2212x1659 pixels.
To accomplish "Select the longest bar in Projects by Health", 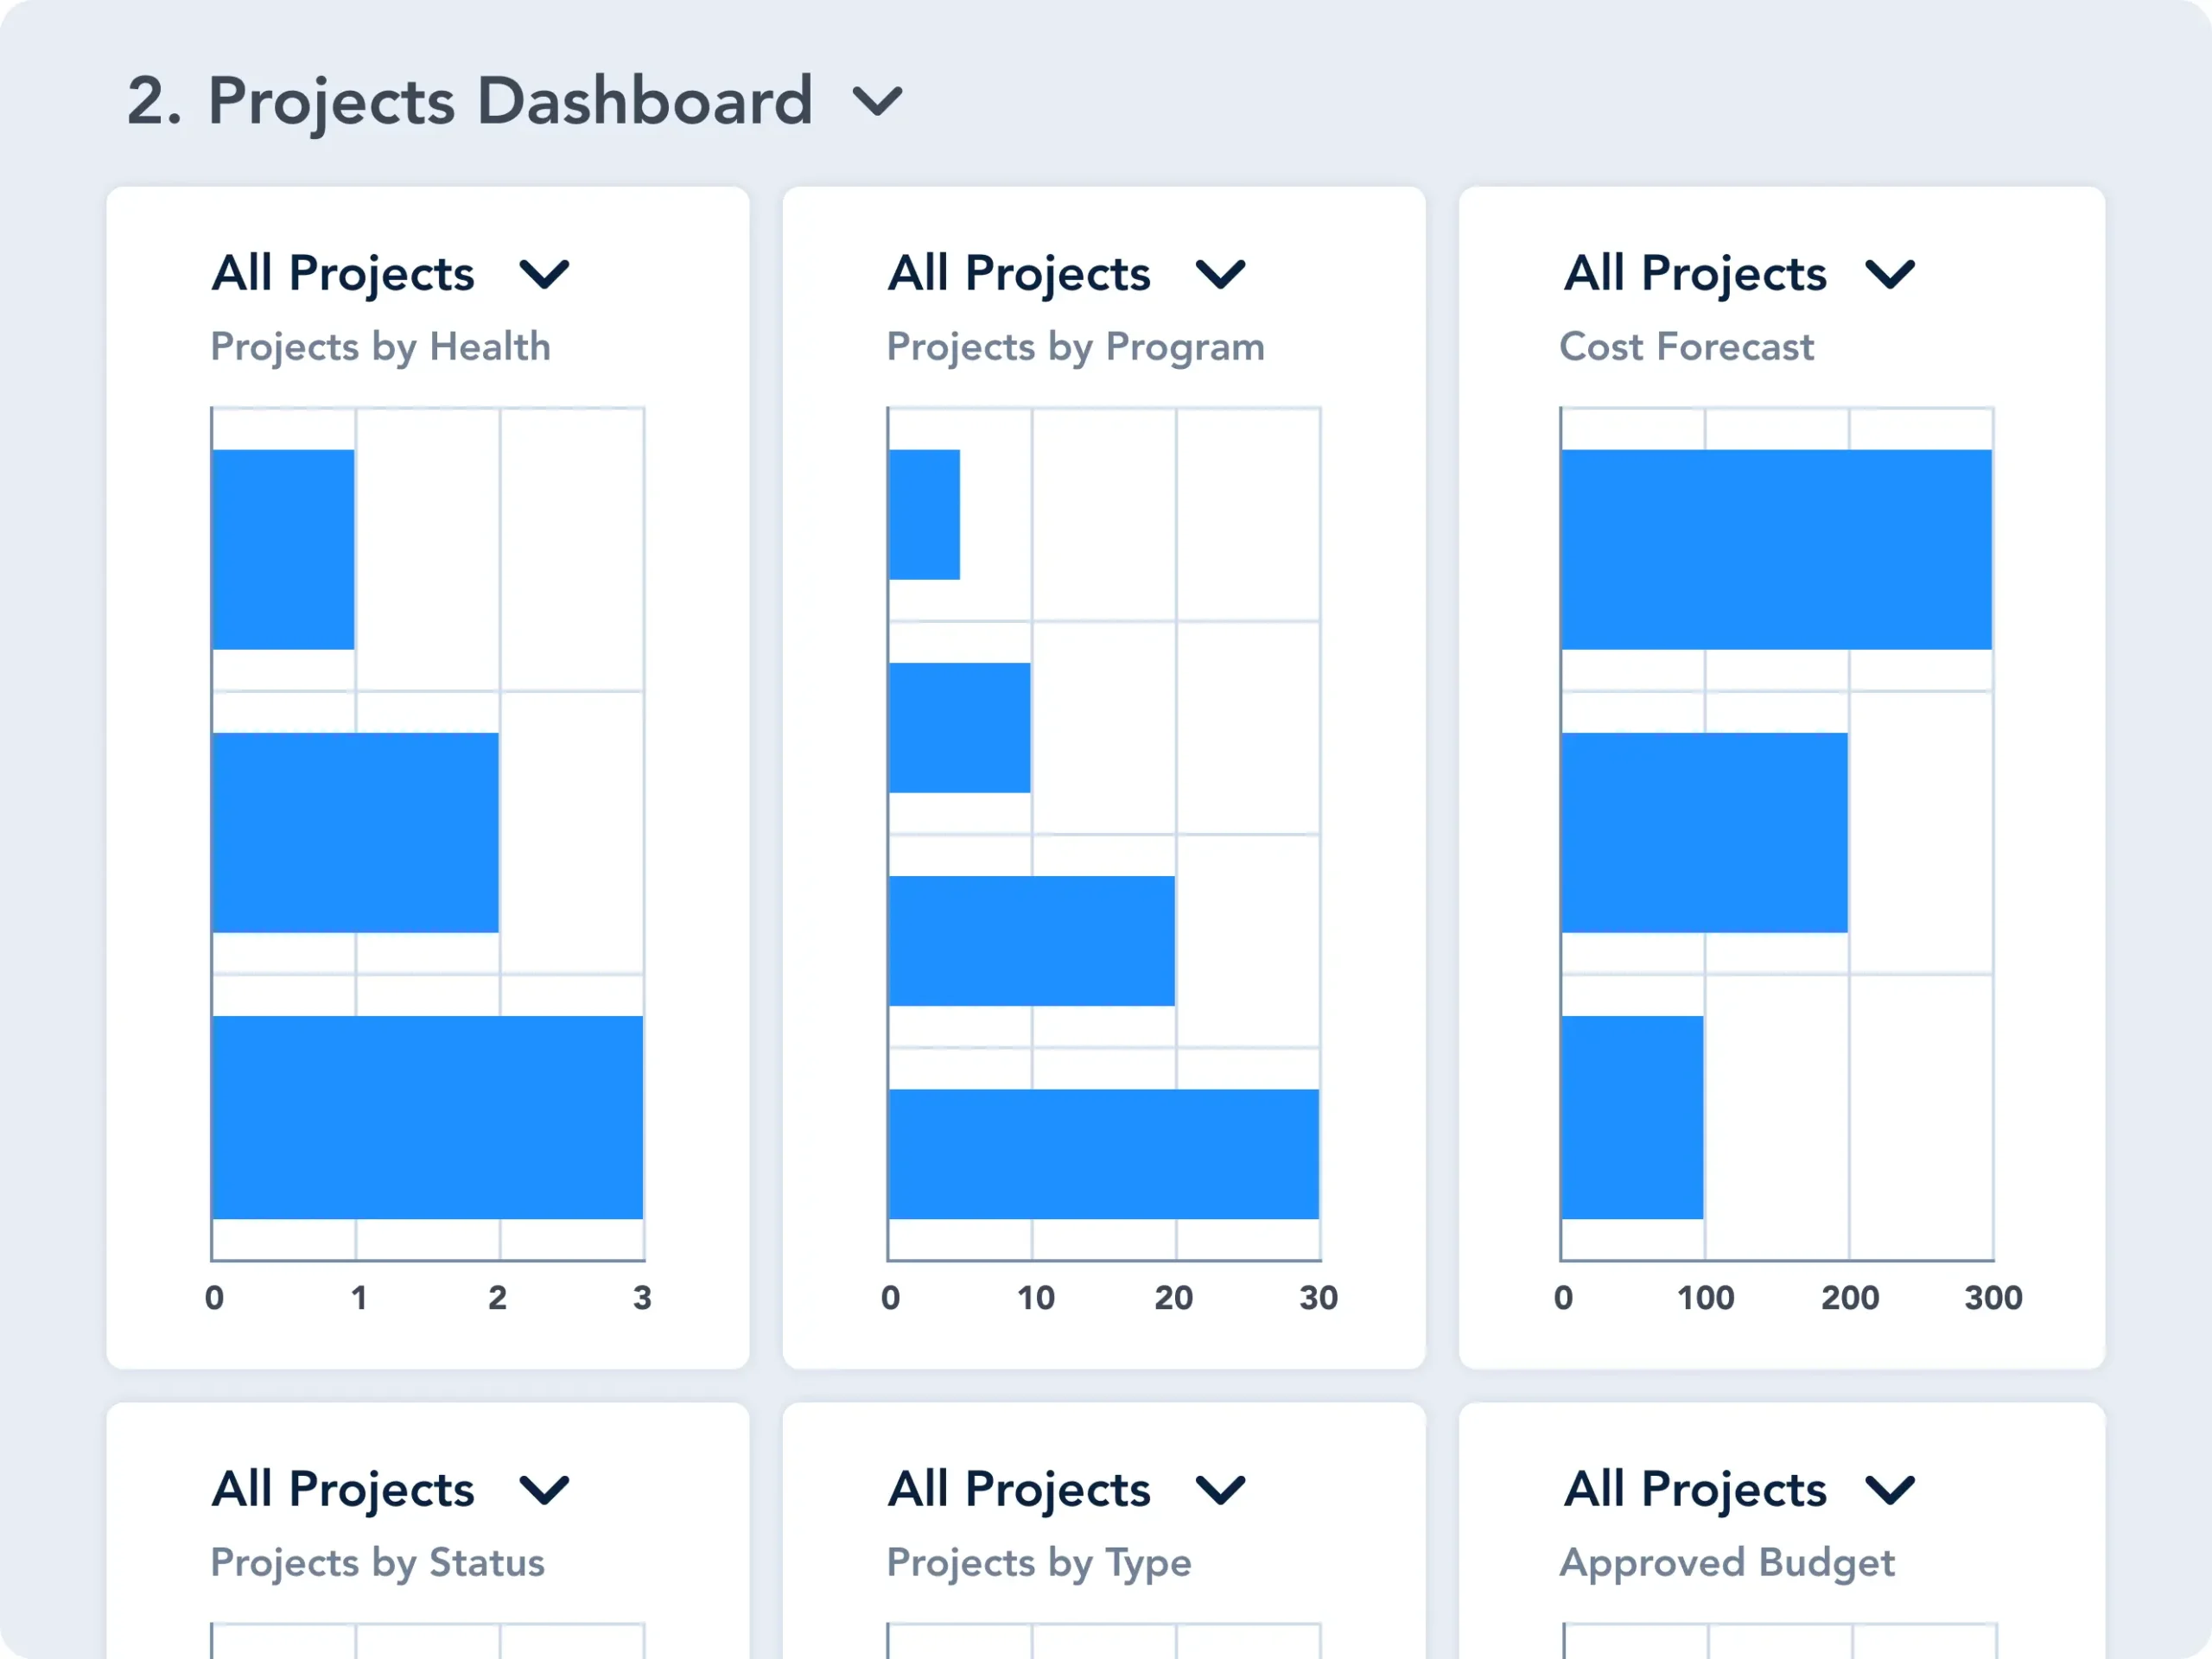I will (x=428, y=1117).
